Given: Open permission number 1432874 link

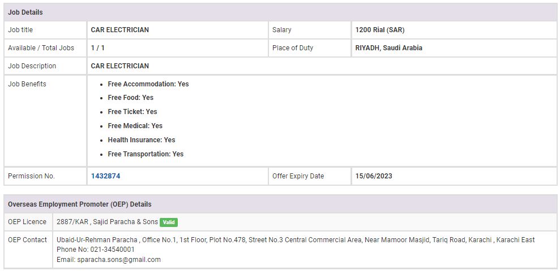Looking at the screenshot, I should (105, 176).
